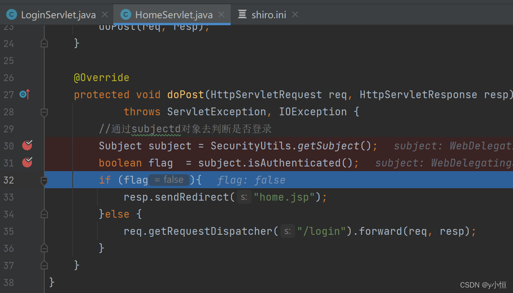Close the HomeServlet.java tab
This screenshot has width=513, height=293.
pos(221,15)
